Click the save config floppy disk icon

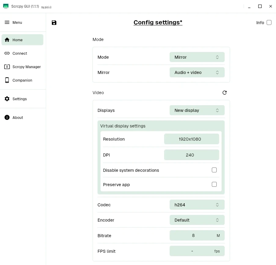point(54,23)
